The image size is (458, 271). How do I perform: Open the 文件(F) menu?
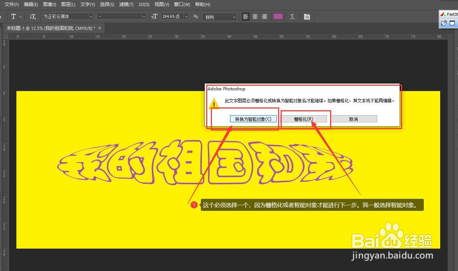(x=11, y=5)
